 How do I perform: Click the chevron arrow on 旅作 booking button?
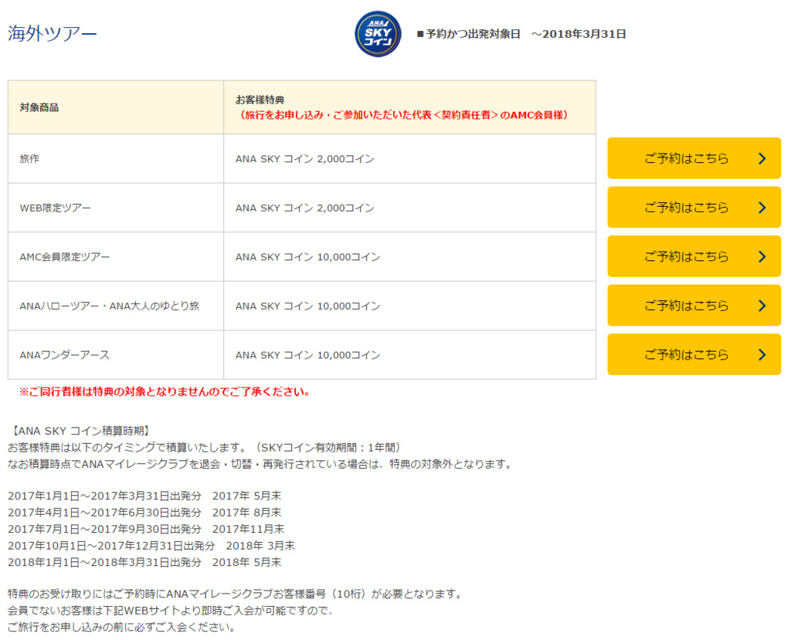762,158
